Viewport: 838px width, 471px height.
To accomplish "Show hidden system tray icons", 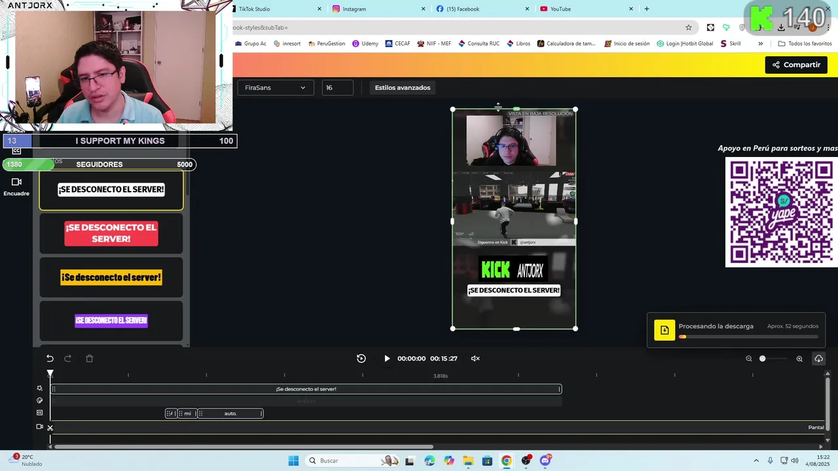I will (756, 461).
